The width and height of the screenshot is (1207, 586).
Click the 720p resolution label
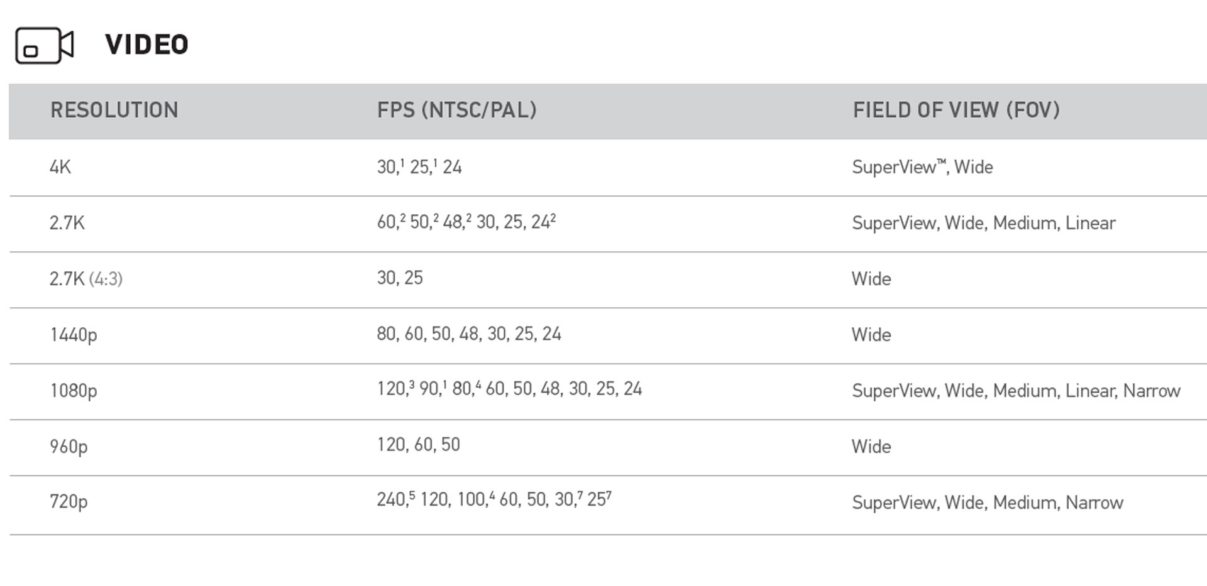69,502
